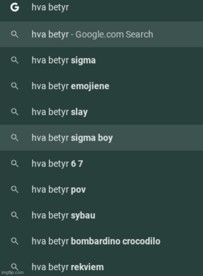Pick the 'hva betyr slay' suggestion
Image resolution: width=203 pixels, height=276 pixels.
(x=101, y=112)
